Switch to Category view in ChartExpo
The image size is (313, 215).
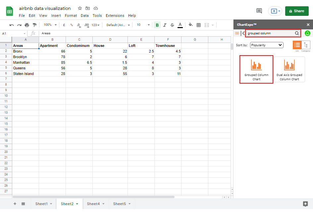pyautogui.click(x=306, y=45)
